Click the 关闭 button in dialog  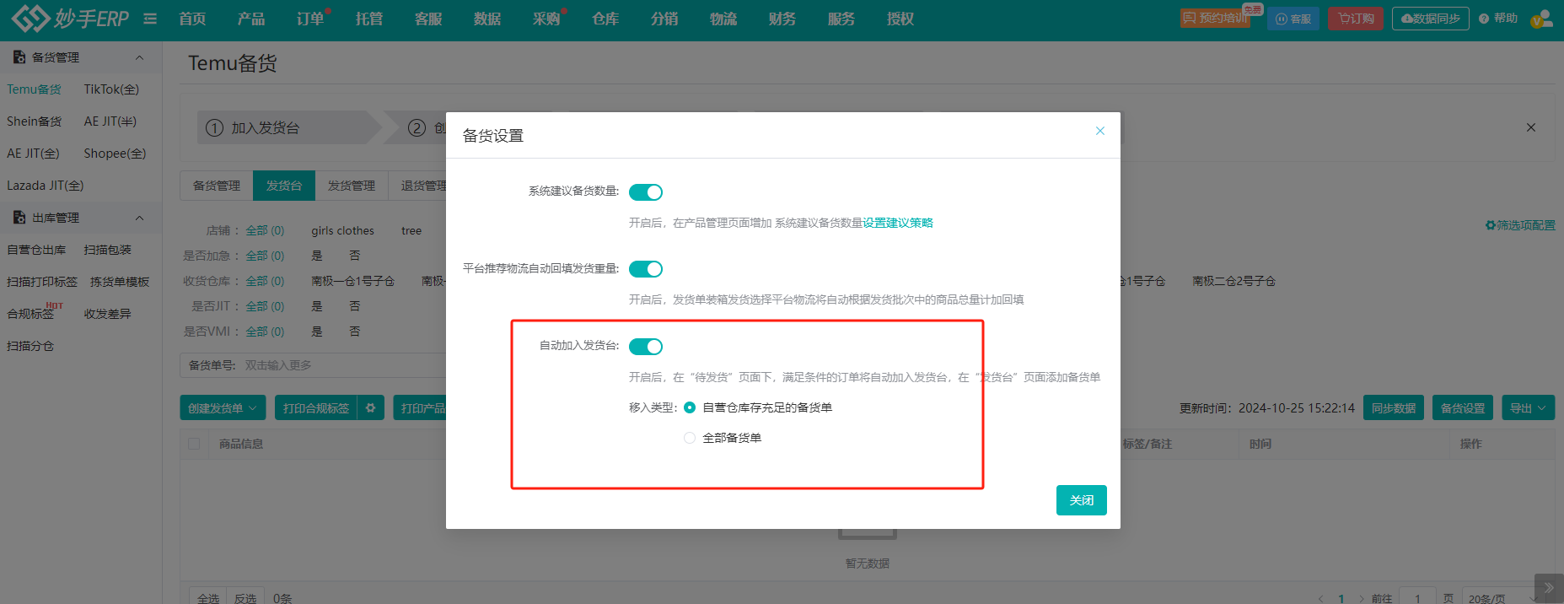[1081, 500]
